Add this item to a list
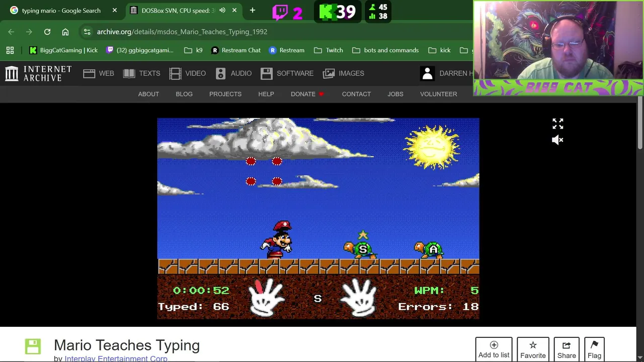The image size is (644, 362). [x=494, y=349]
